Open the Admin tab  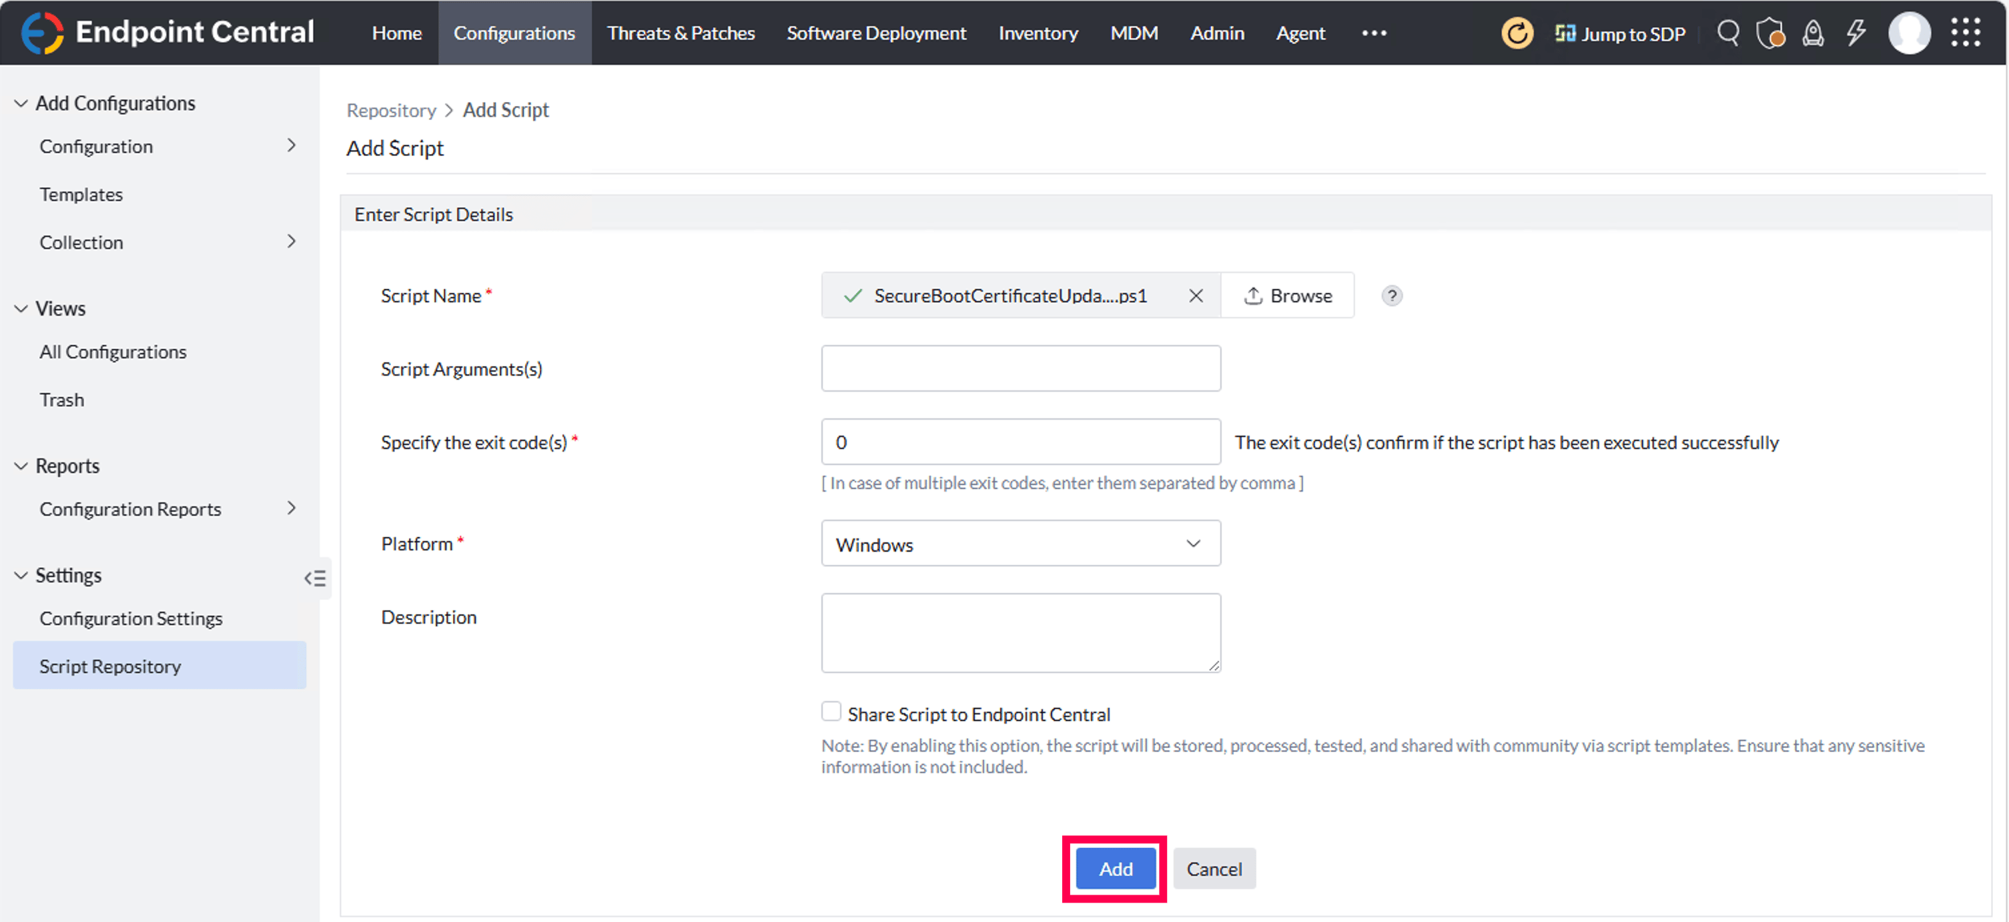click(1216, 33)
